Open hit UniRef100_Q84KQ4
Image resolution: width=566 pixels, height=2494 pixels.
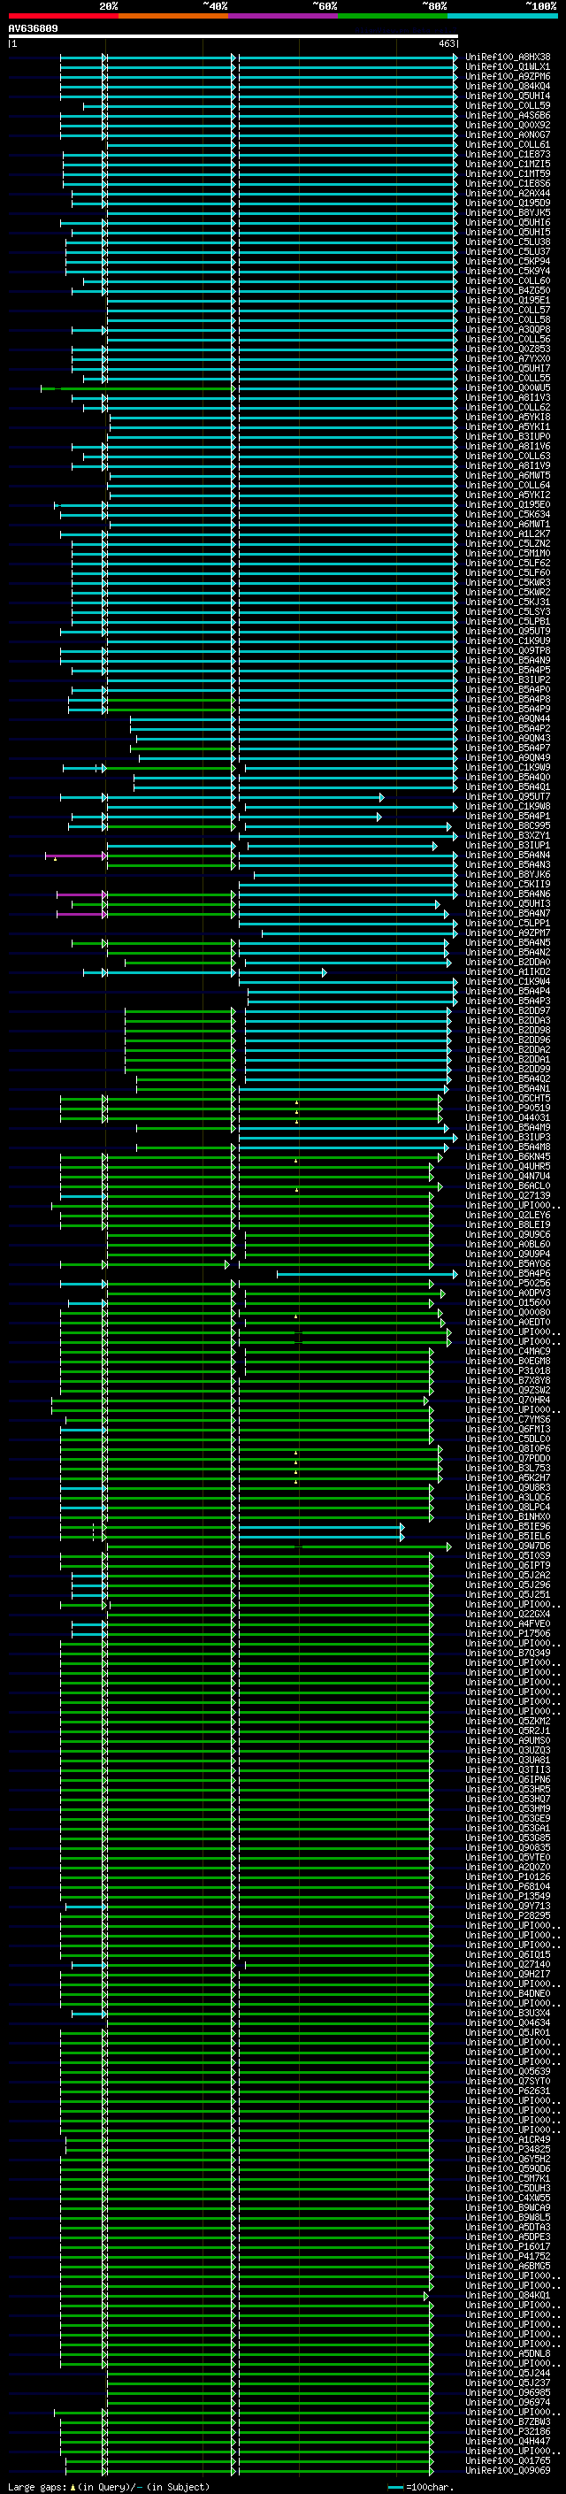point(508,86)
